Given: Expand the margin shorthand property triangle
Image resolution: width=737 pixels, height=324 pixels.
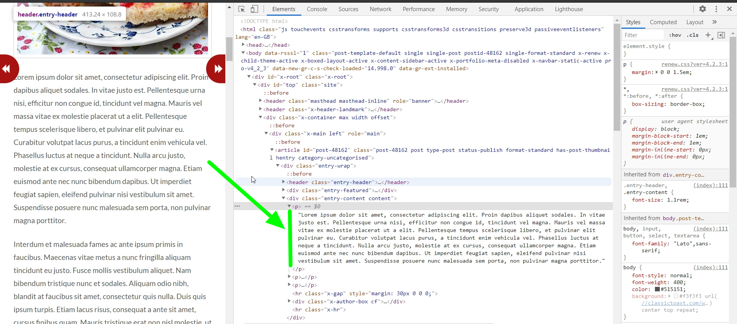Looking at the screenshot, I should click(657, 72).
